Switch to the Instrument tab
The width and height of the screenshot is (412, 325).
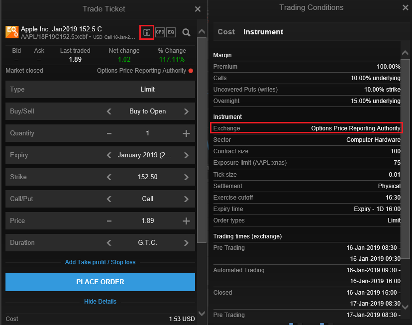tap(263, 32)
